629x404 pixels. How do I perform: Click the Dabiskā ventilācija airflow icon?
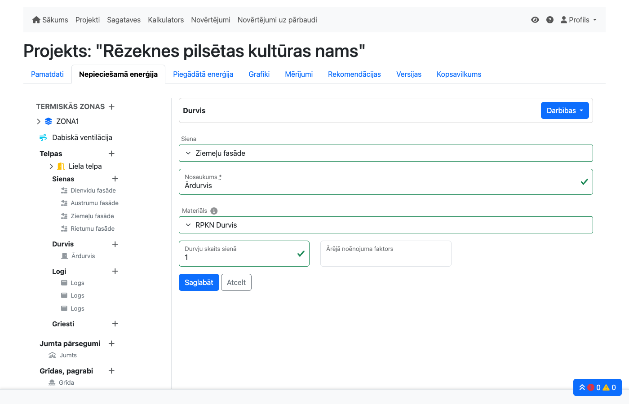[44, 137]
